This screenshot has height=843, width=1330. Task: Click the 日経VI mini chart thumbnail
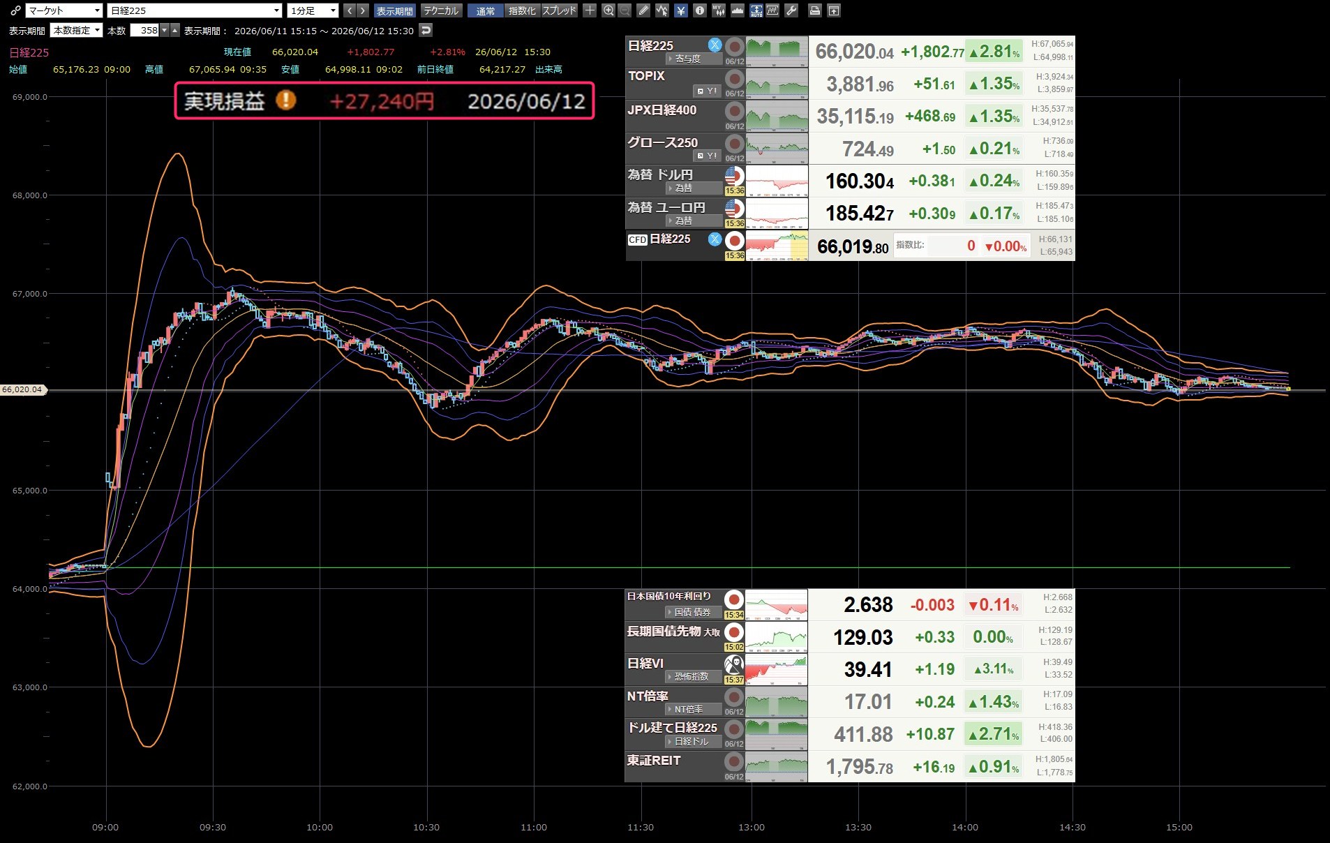[777, 669]
